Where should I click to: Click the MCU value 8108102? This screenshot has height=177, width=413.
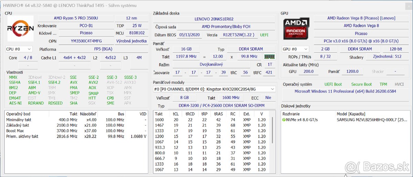[137, 33]
